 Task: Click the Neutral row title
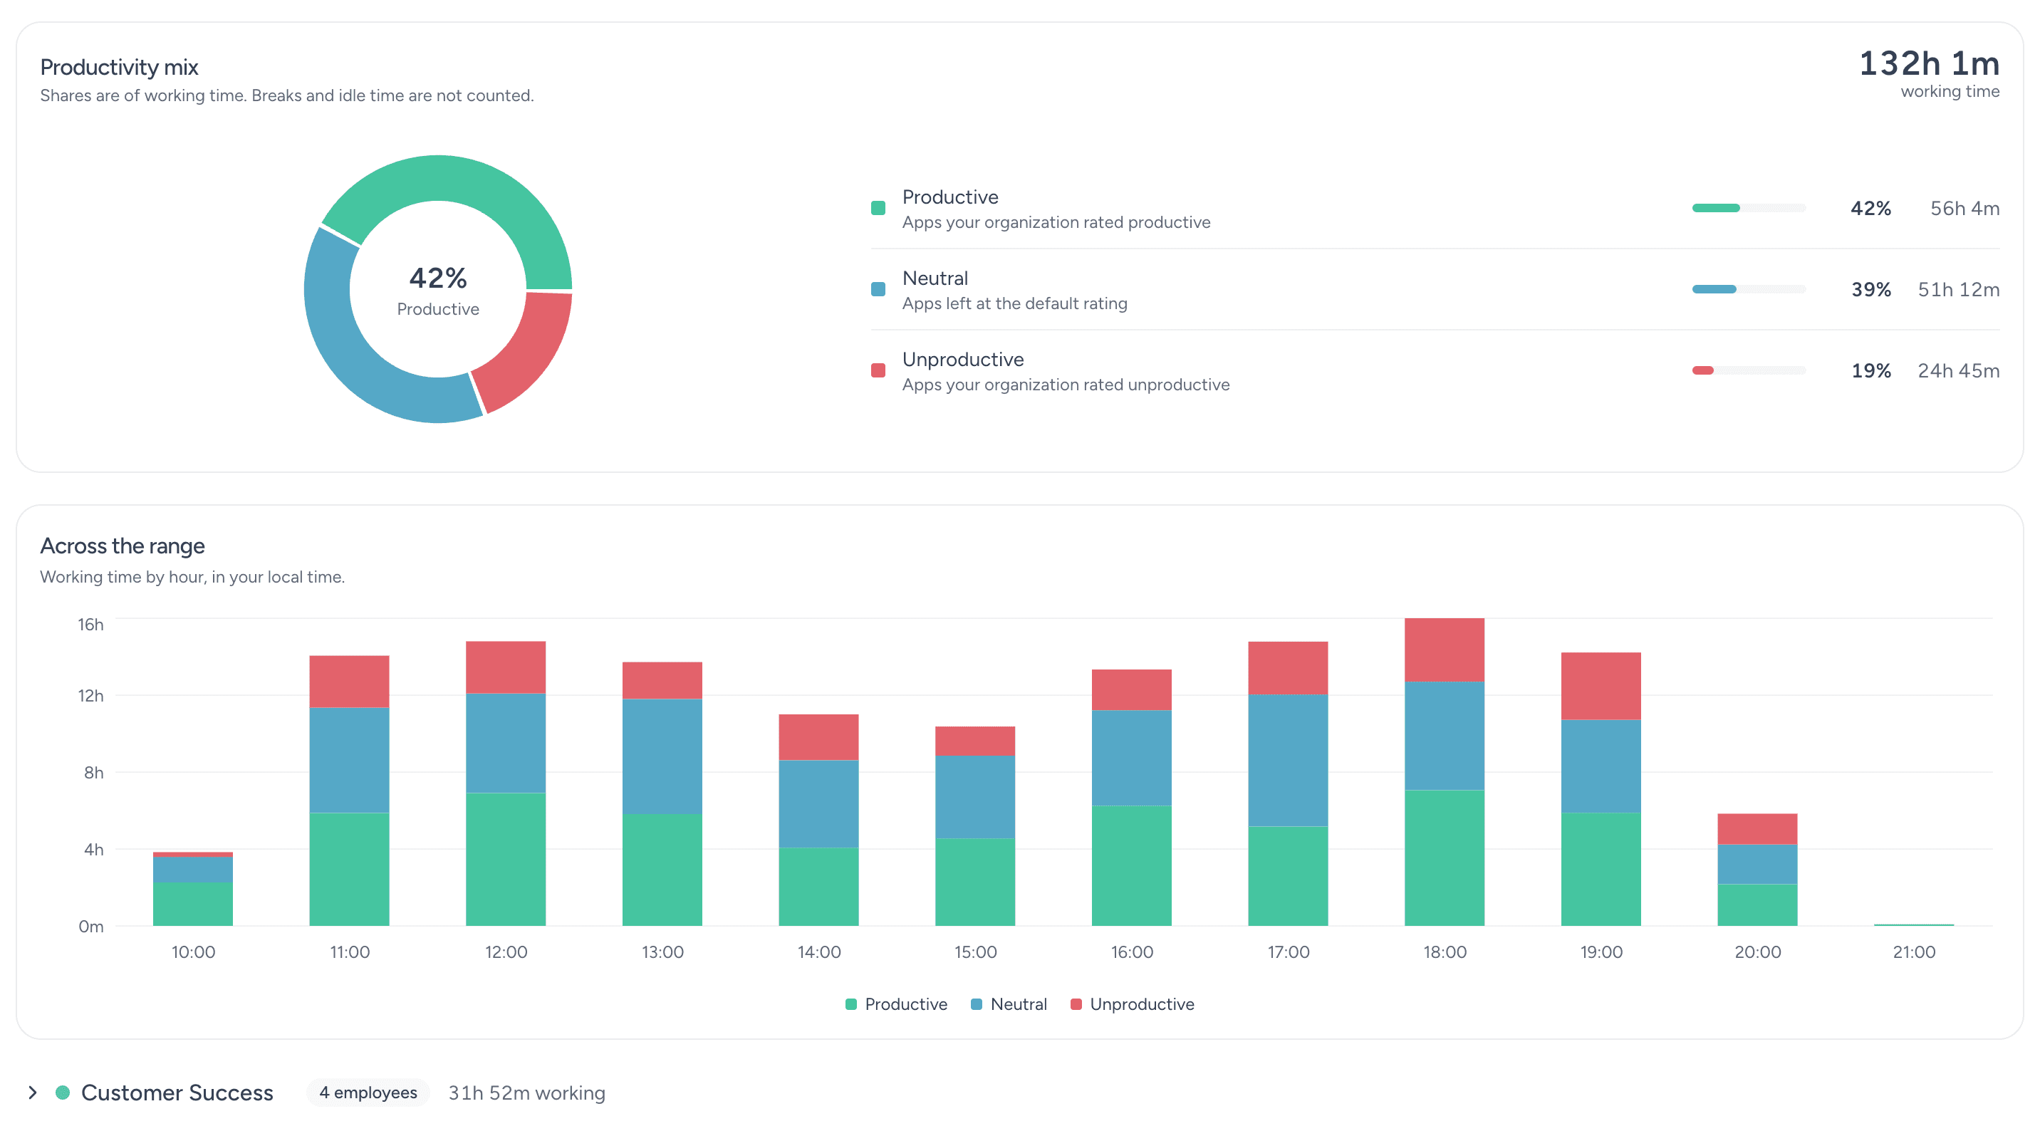click(935, 278)
